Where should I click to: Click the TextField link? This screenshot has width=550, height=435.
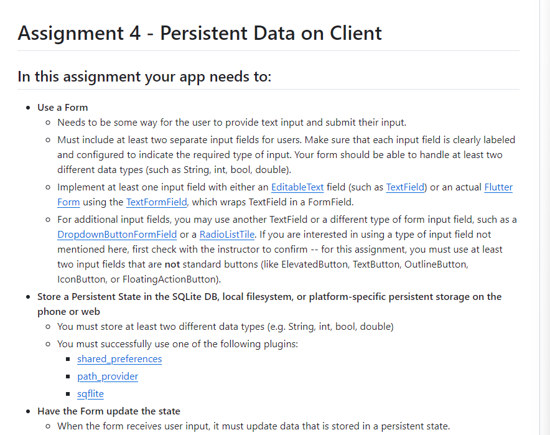coord(406,187)
